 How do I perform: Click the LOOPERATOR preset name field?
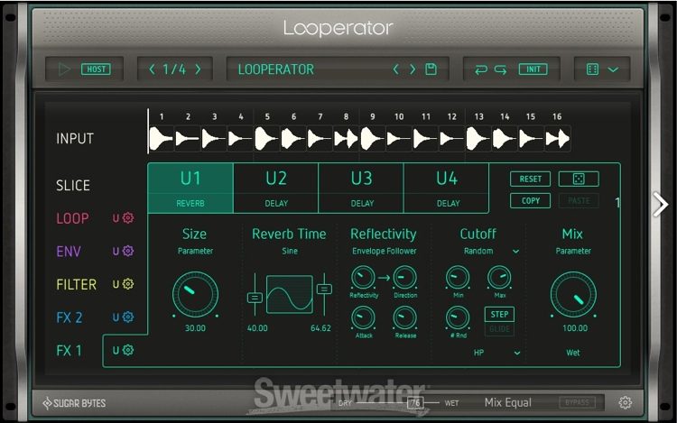pyautogui.click(x=276, y=69)
